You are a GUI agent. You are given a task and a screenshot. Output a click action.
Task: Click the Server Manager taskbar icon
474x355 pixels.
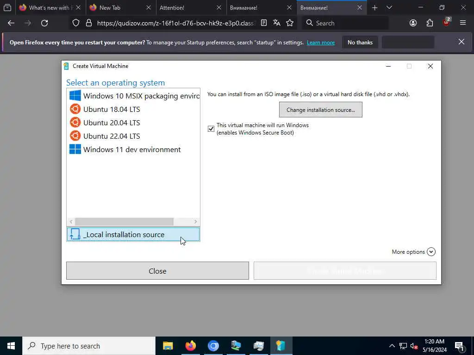[x=236, y=346]
